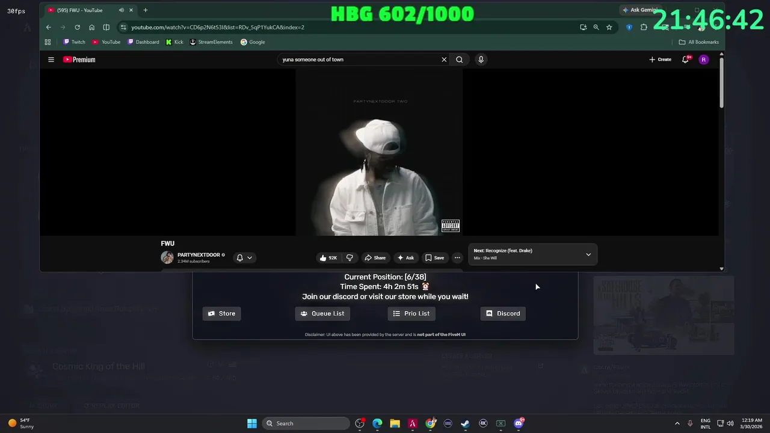The height and width of the screenshot is (433, 770).
Task: Click the YouTube Premium logo
Action: click(79, 60)
